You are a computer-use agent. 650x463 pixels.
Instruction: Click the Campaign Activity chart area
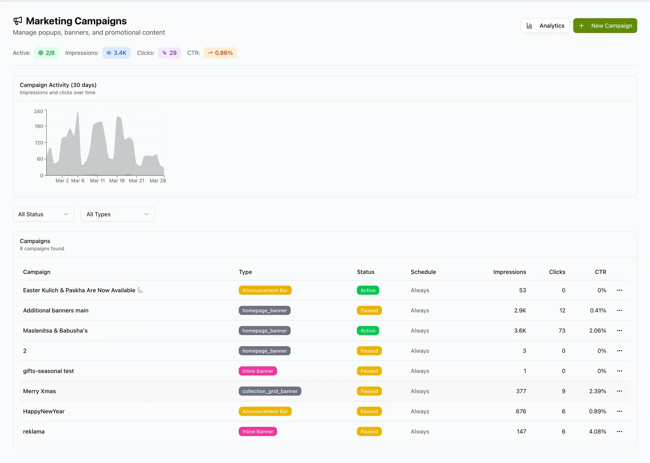pyautogui.click(x=105, y=143)
